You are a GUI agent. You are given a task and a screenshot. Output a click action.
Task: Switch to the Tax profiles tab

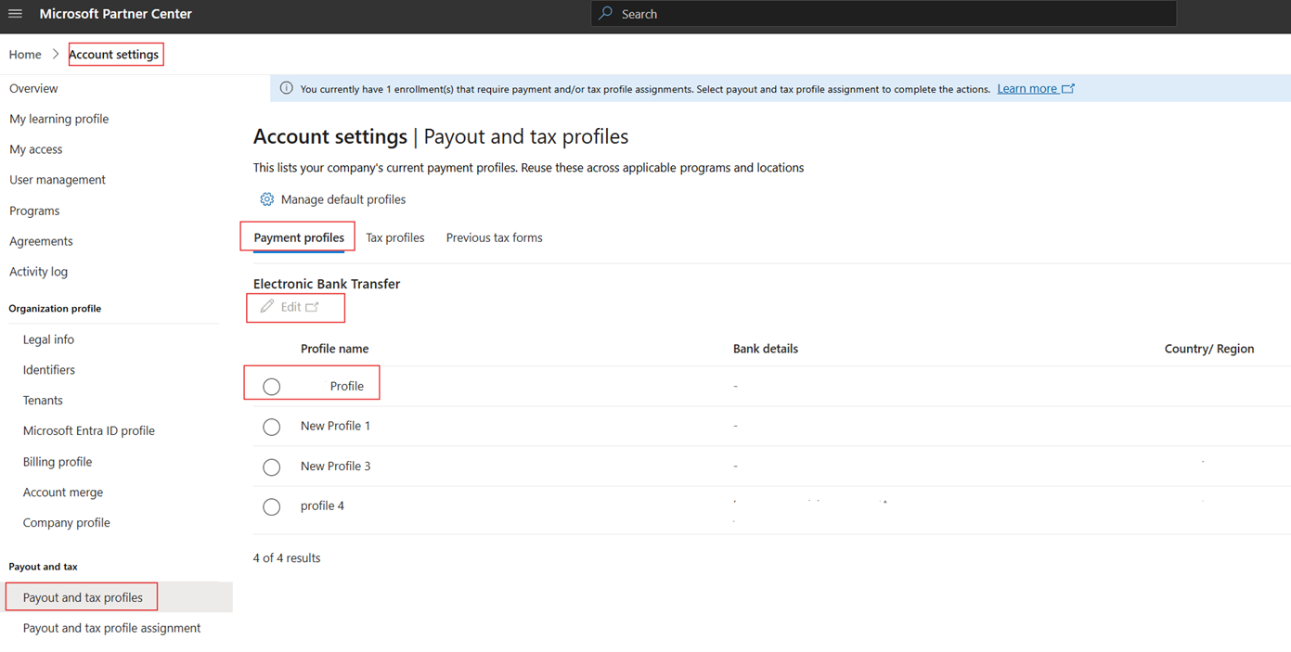point(394,237)
